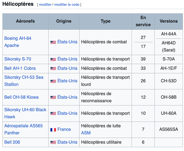Click the AH-1E/F version cell
Viewport: 184px width, 151px height.
[169, 68]
